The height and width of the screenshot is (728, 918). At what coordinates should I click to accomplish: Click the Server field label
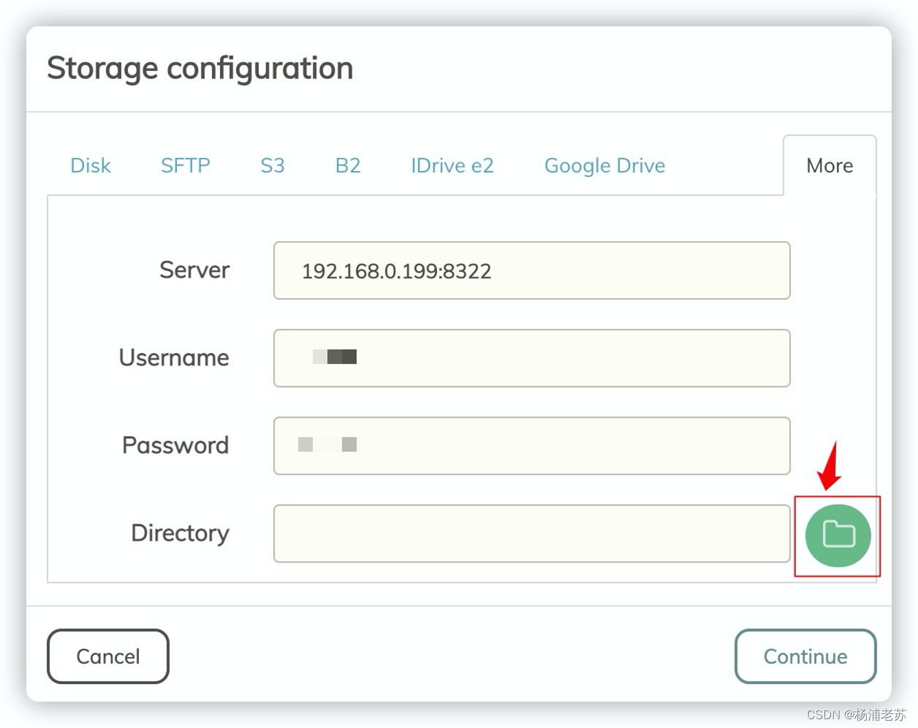tap(194, 270)
